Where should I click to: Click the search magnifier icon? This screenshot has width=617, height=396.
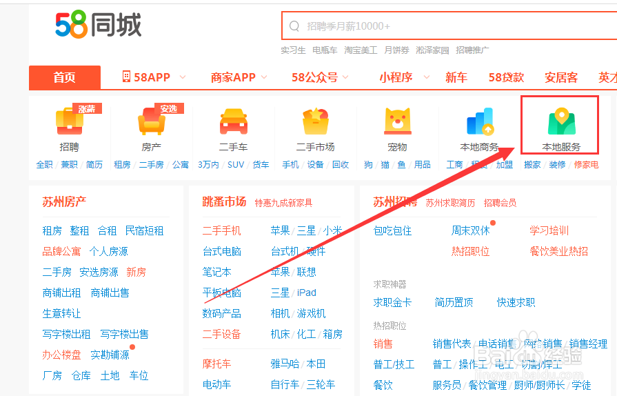tap(294, 26)
